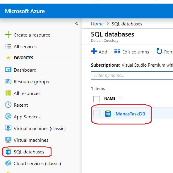
Task: Open App Services in sidebar
Action: pos(27,117)
